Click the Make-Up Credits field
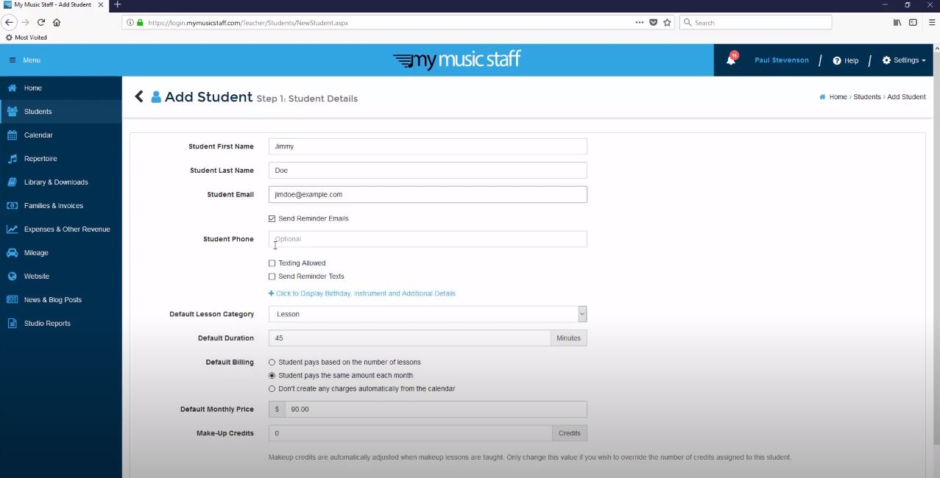This screenshot has width=940, height=478. pyautogui.click(x=410, y=433)
